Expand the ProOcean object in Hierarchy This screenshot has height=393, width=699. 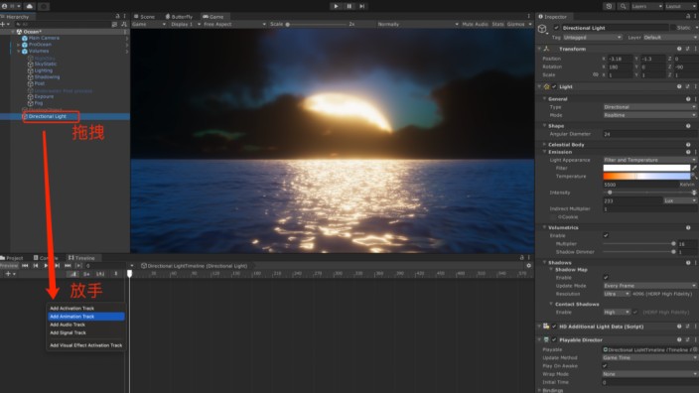point(18,45)
